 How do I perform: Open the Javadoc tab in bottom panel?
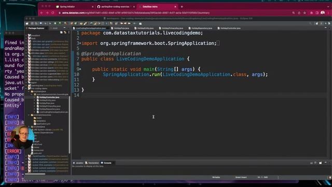click(78, 163)
